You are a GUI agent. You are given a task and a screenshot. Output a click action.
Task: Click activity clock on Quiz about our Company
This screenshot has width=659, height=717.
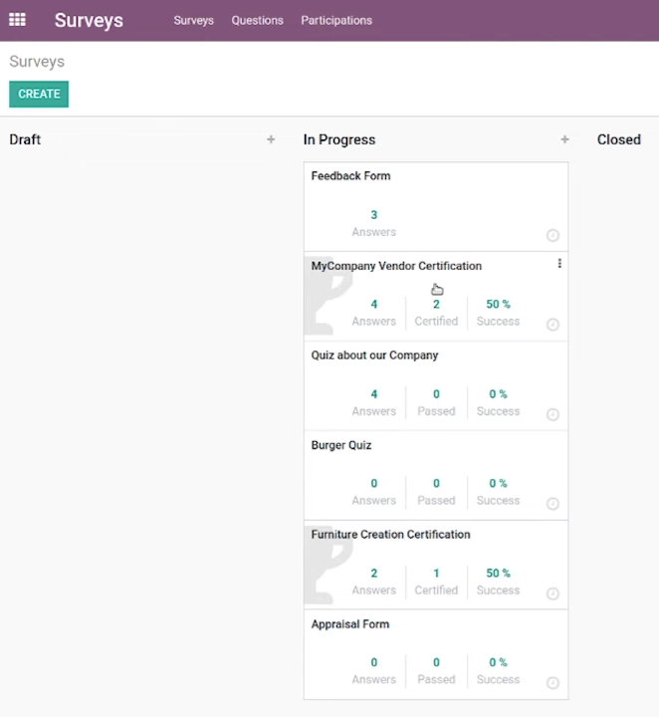tap(552, 414)
